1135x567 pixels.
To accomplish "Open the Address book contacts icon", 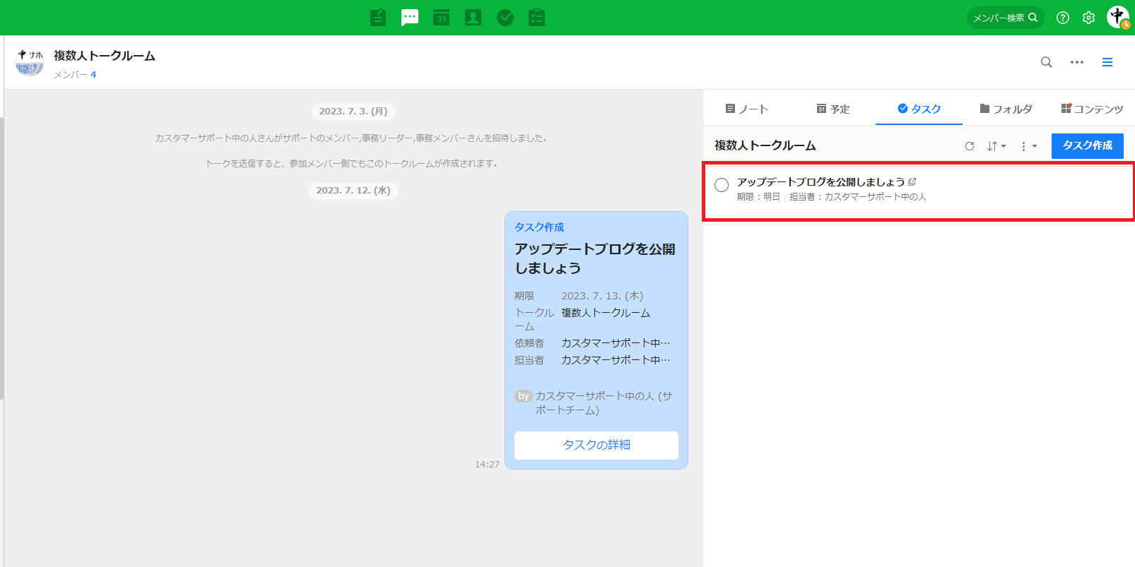I will pos(474,18).
